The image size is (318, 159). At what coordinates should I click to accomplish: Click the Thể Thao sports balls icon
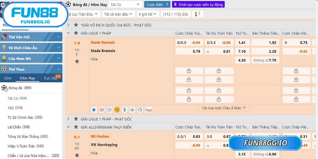point(4,69)
